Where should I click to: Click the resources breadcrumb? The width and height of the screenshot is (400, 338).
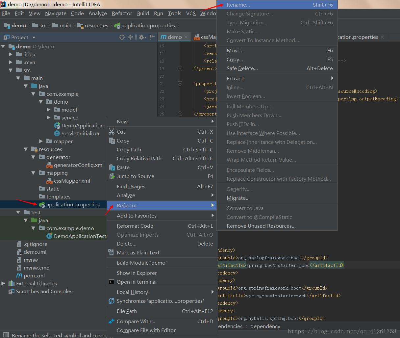tap(93, 26)
